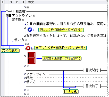This screenshot has width=109, height=97.
Task: Select the blue play button image frame
Action: [x=30, y=30]
